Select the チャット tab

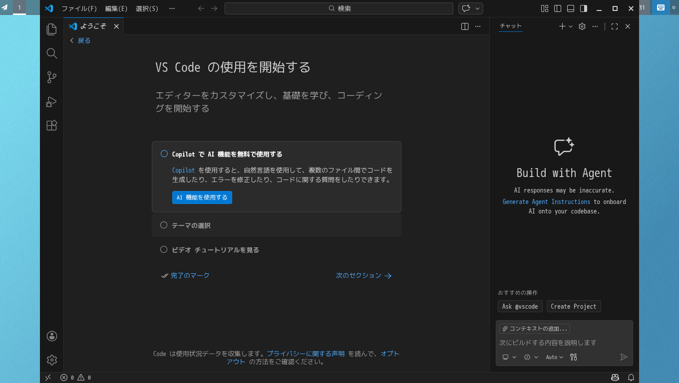tap(511, 26)
